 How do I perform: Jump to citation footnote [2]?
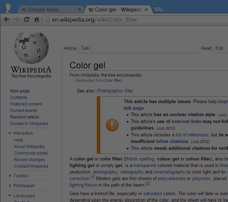[148, 184]
